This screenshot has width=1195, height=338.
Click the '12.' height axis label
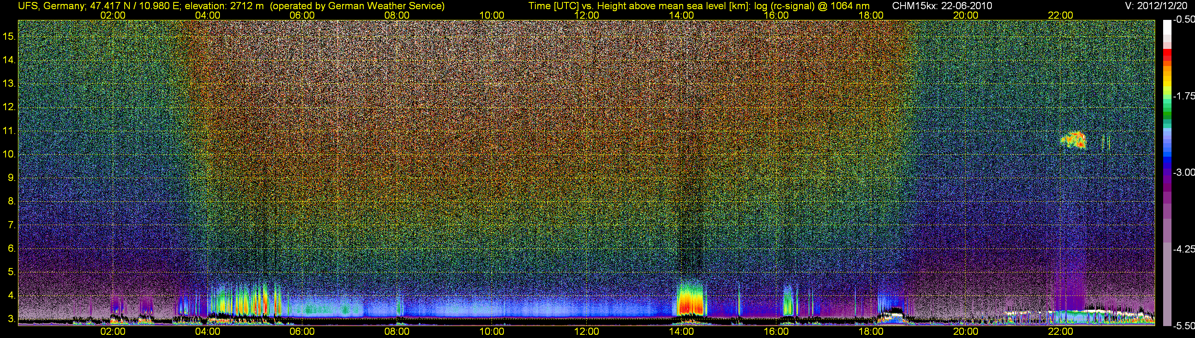(9, 107)
